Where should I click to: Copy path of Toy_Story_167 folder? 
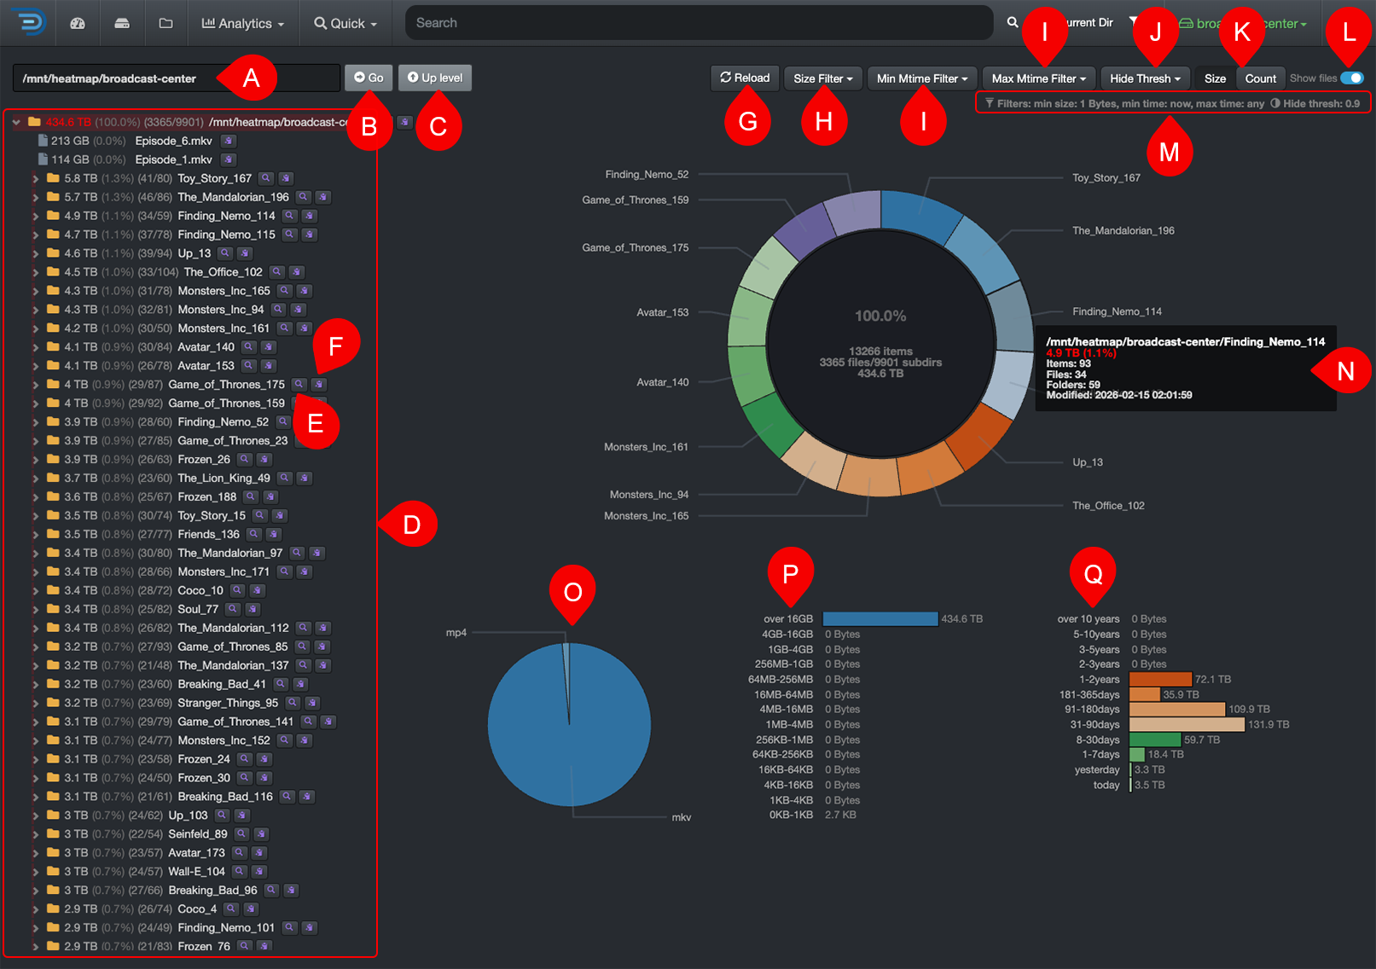pos(286,178)
